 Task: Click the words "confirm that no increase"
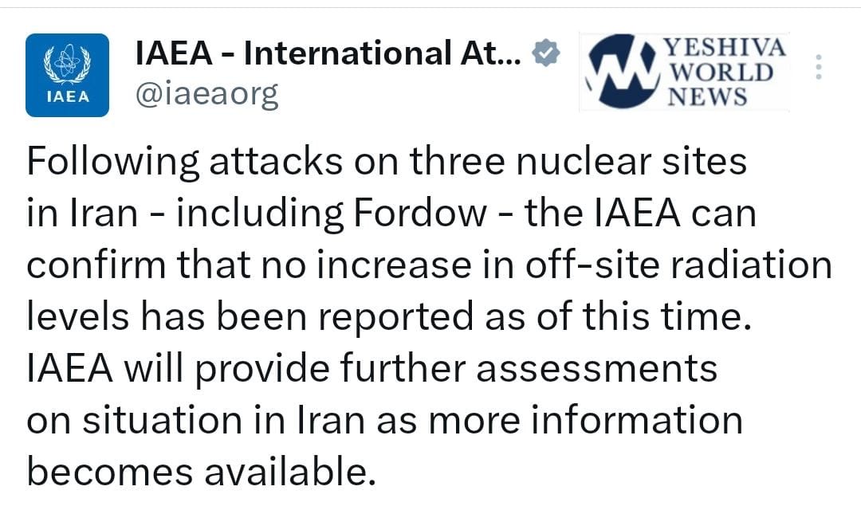click(x=215, y=265)
